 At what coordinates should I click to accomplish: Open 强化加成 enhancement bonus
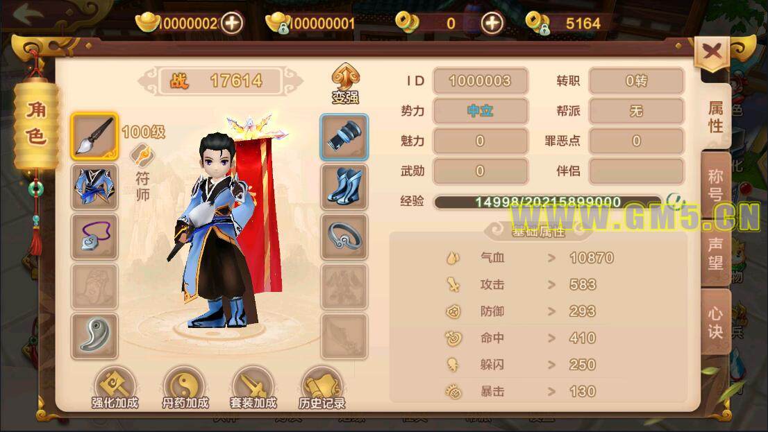115,388
